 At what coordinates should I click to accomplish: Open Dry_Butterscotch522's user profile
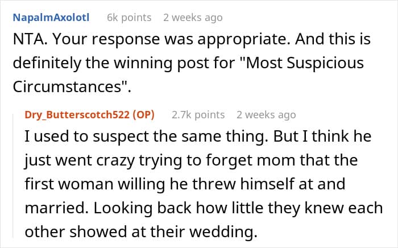click(x=77, y=115)
